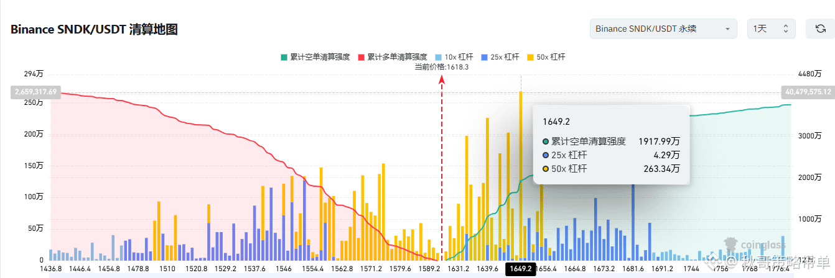Toggle 累计多单清算强度 legend series
The width and height of the screenshot is (835, 278).
click(x=393, y=57)
